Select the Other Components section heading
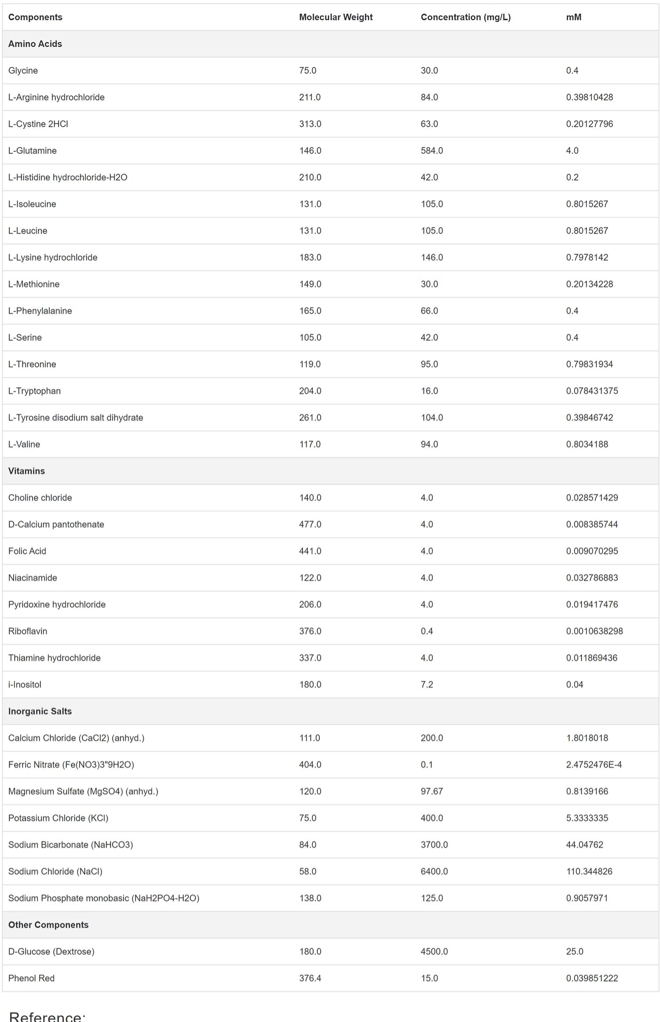 [x=48, y=925]
